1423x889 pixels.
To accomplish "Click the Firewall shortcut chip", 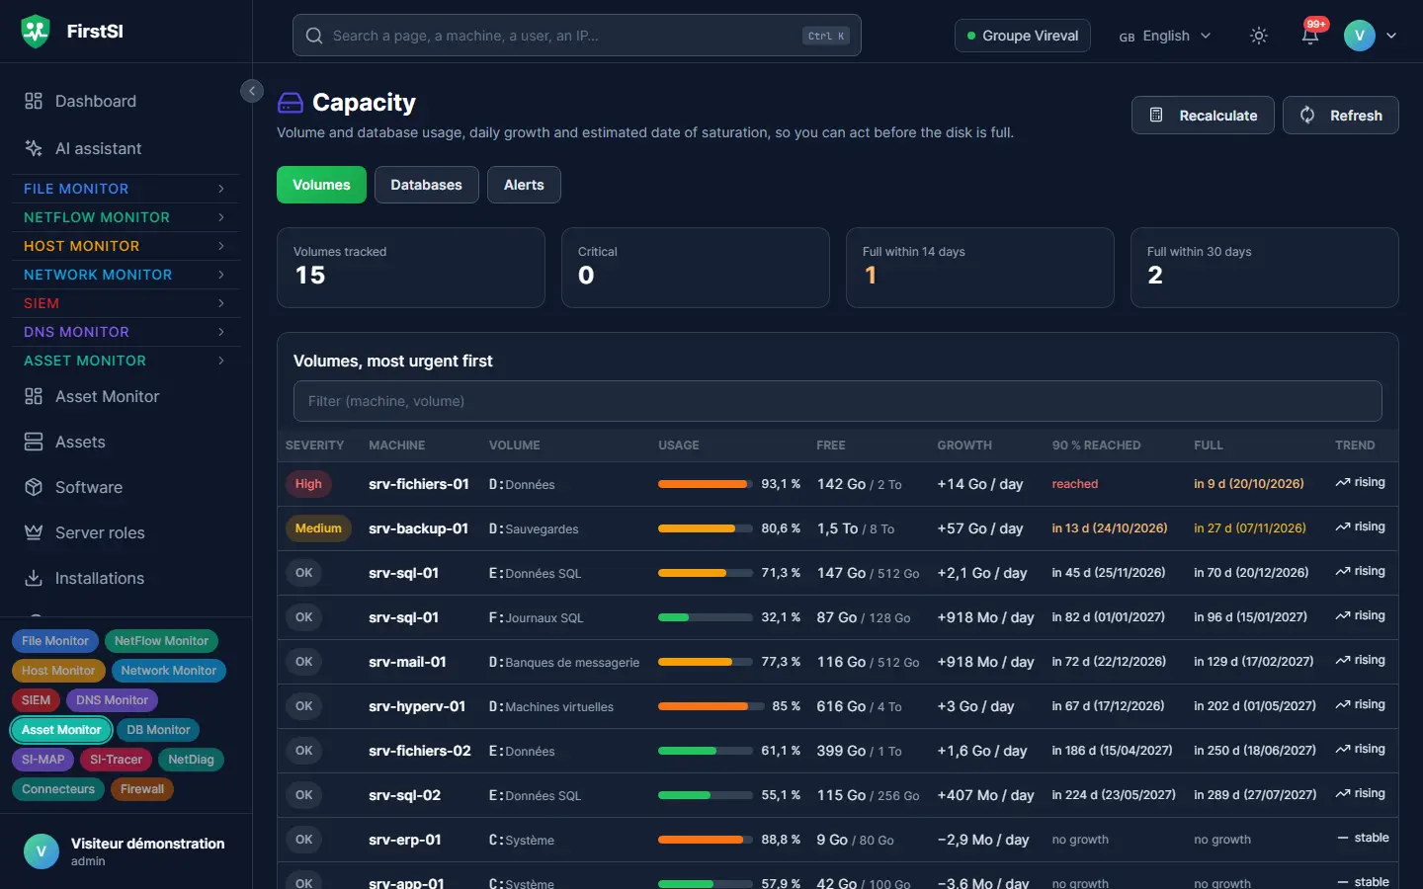I will click(x=142, y=789).
